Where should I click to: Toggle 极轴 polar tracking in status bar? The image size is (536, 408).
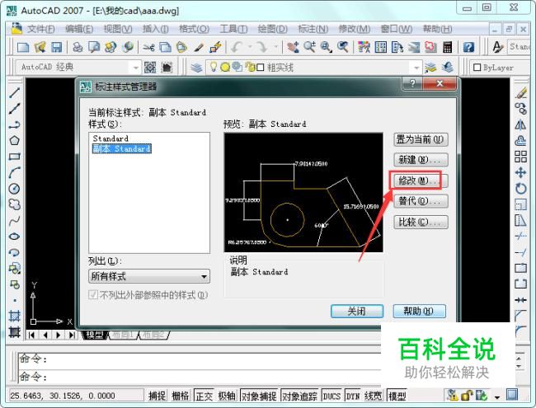(227, 396)
